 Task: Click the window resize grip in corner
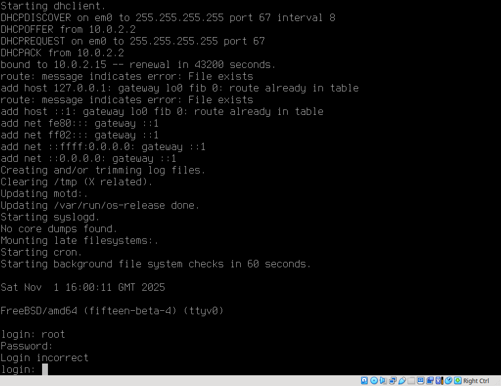(497, 382)
